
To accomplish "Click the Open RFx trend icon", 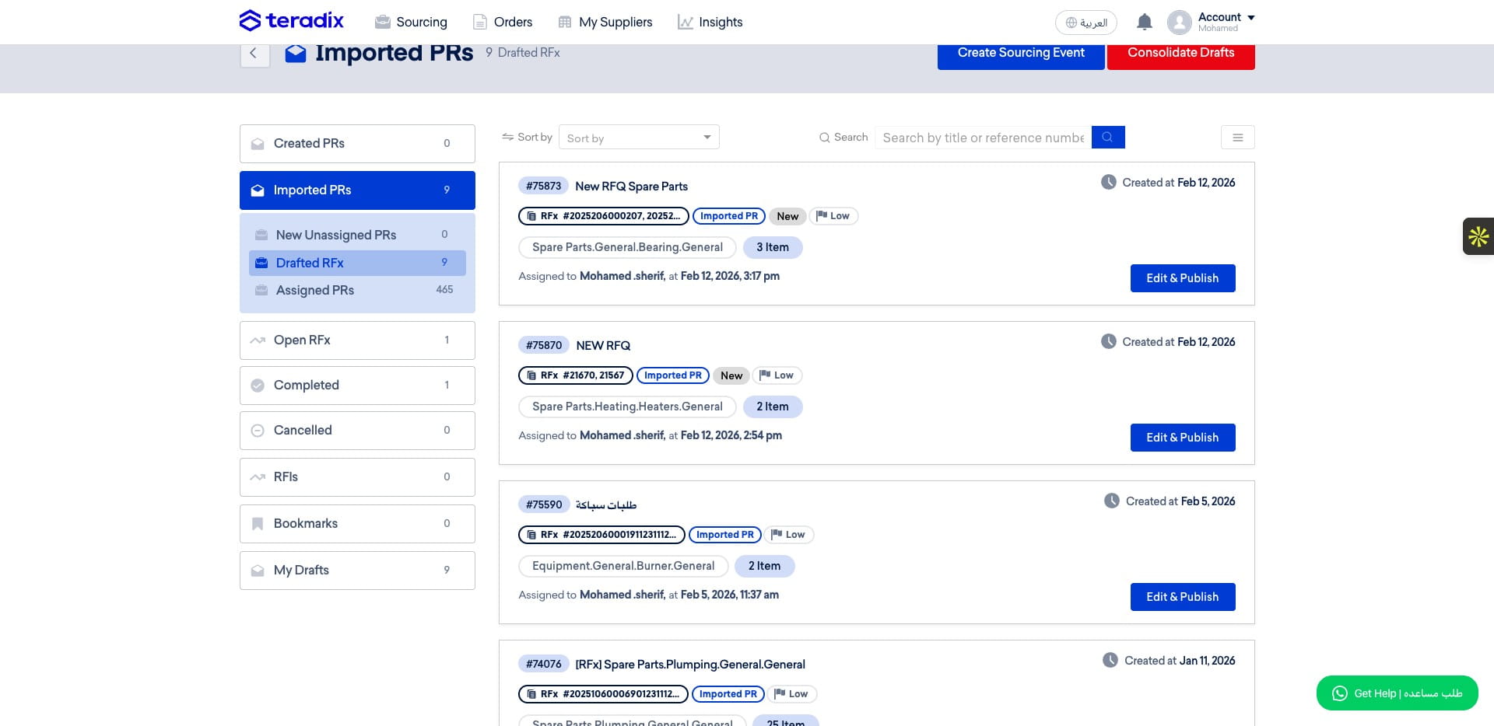I will tap(258, 340).
